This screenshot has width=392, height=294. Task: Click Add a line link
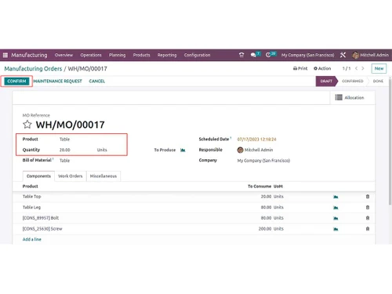[x=32, y=239]
